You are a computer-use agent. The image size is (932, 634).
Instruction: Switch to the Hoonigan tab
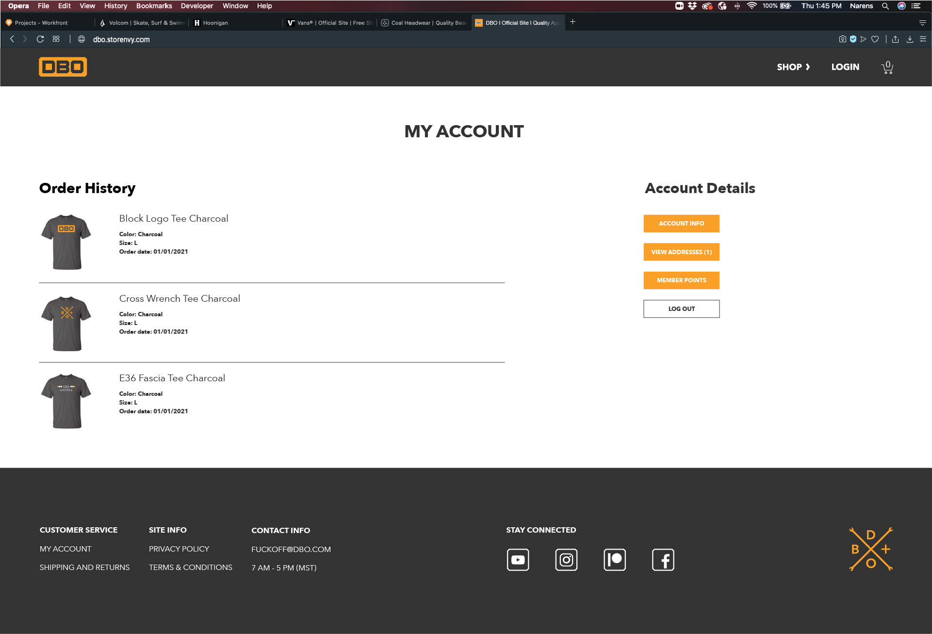[215, 23]
